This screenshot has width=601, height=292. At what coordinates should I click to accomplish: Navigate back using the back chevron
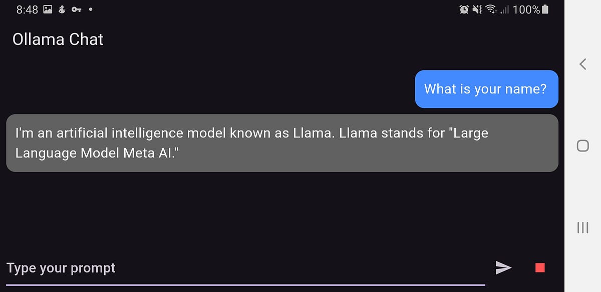point(582,64)
